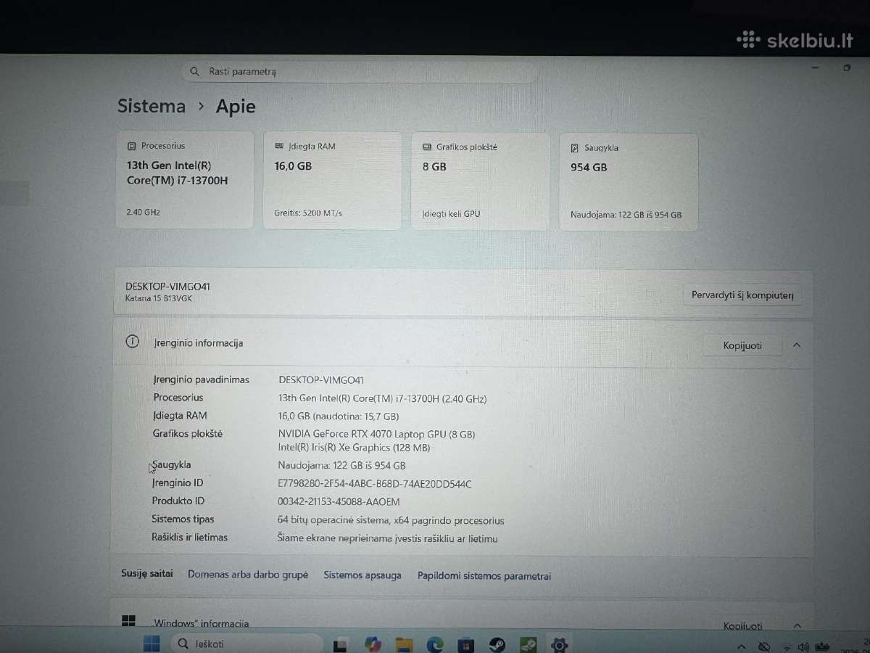870x653 pixels.
Task: Open Microsoft Store from the taskbar
Action: (x=466, y=644)
